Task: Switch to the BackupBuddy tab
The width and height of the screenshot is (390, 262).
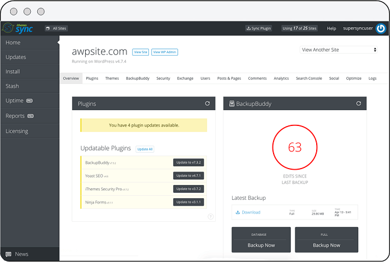Action: [x=138, y=79]
